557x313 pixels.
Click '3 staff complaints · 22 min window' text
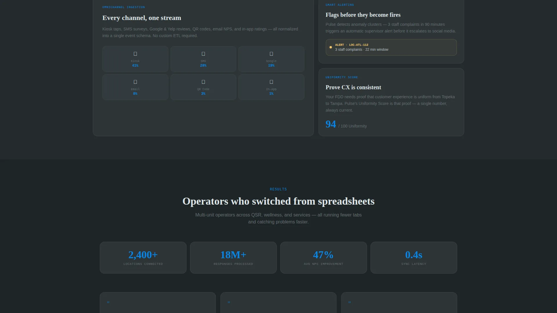361,50
